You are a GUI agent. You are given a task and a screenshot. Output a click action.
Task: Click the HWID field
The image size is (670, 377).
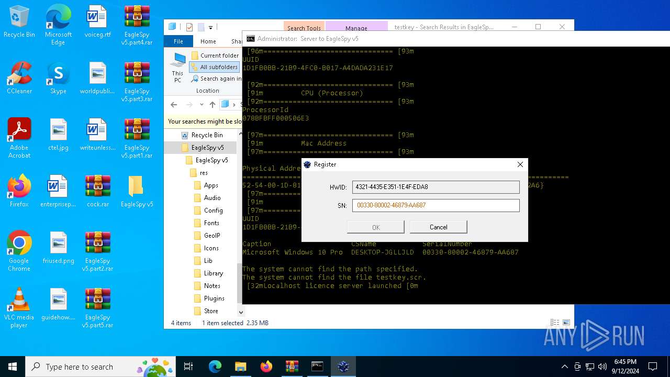436,186
